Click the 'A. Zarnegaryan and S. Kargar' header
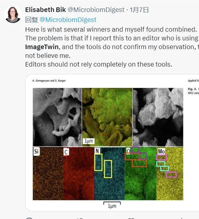Image resolution: width=199 pixels, height=219 pixels. [x=49, y=81]
